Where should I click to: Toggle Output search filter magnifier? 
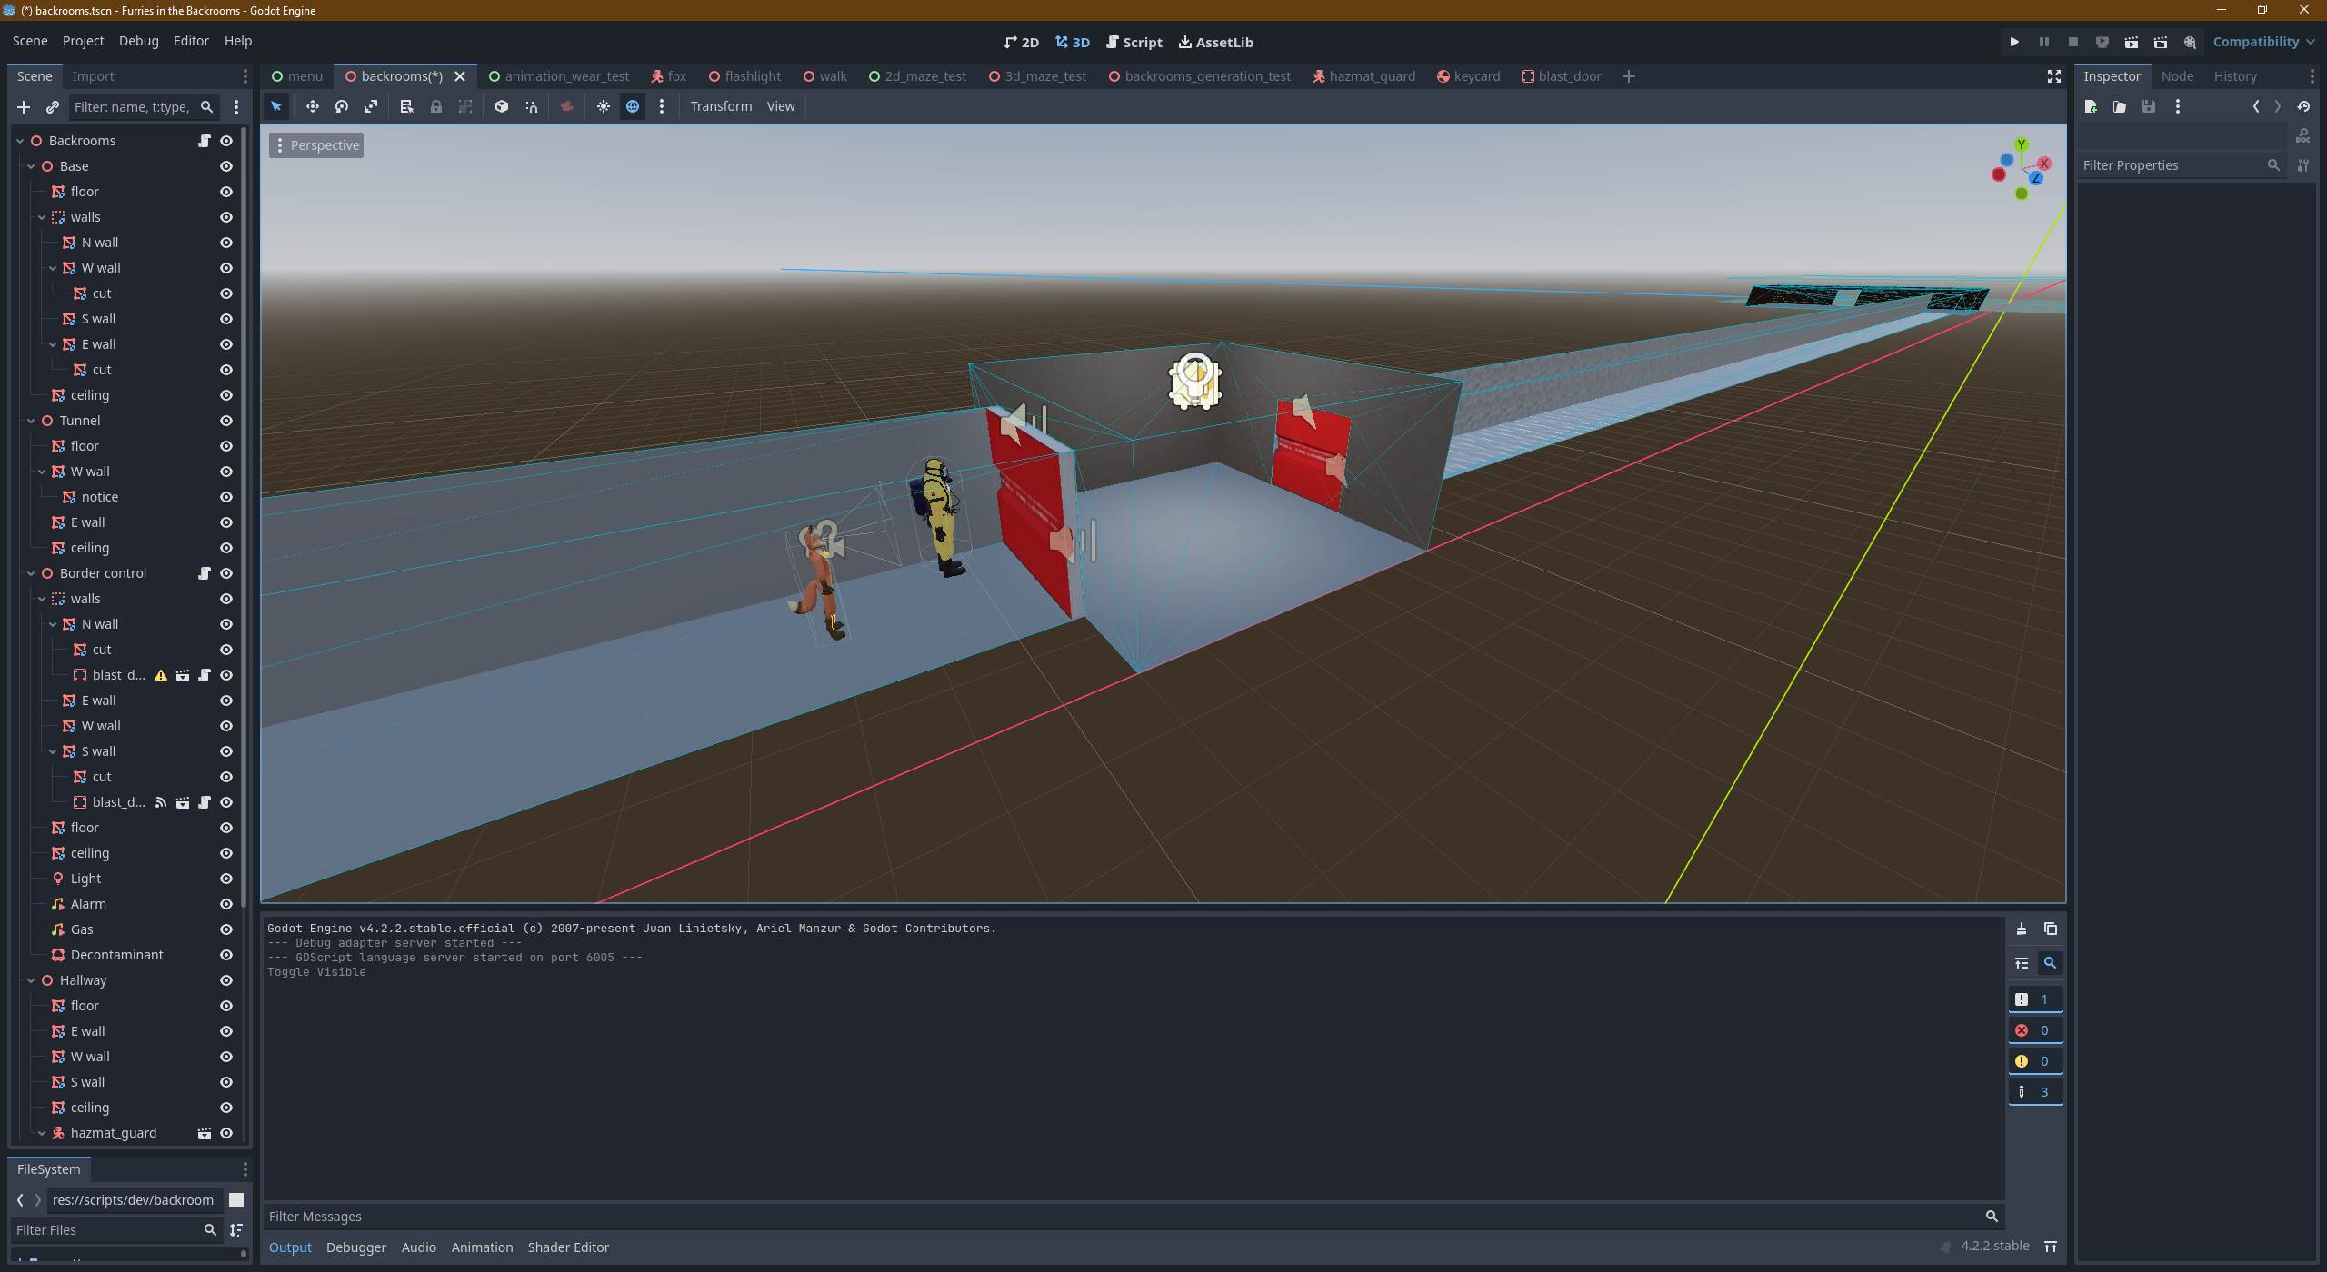[x=2050, y=963]
